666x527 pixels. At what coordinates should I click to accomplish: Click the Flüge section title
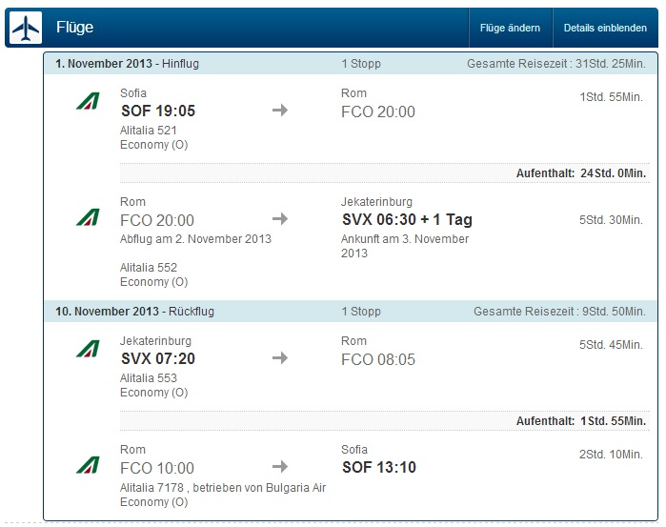pyautogui.click(x=74, y=28)
